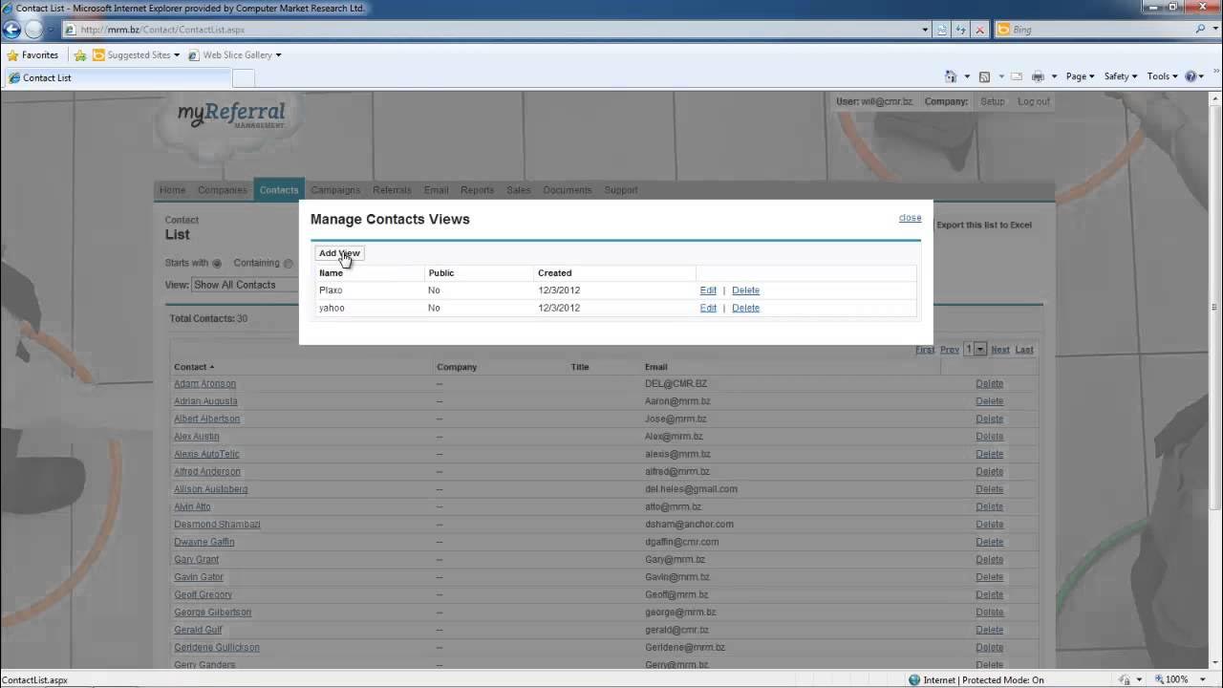
Task: Click the browser Forward arrow button
Action: point(34,30)
